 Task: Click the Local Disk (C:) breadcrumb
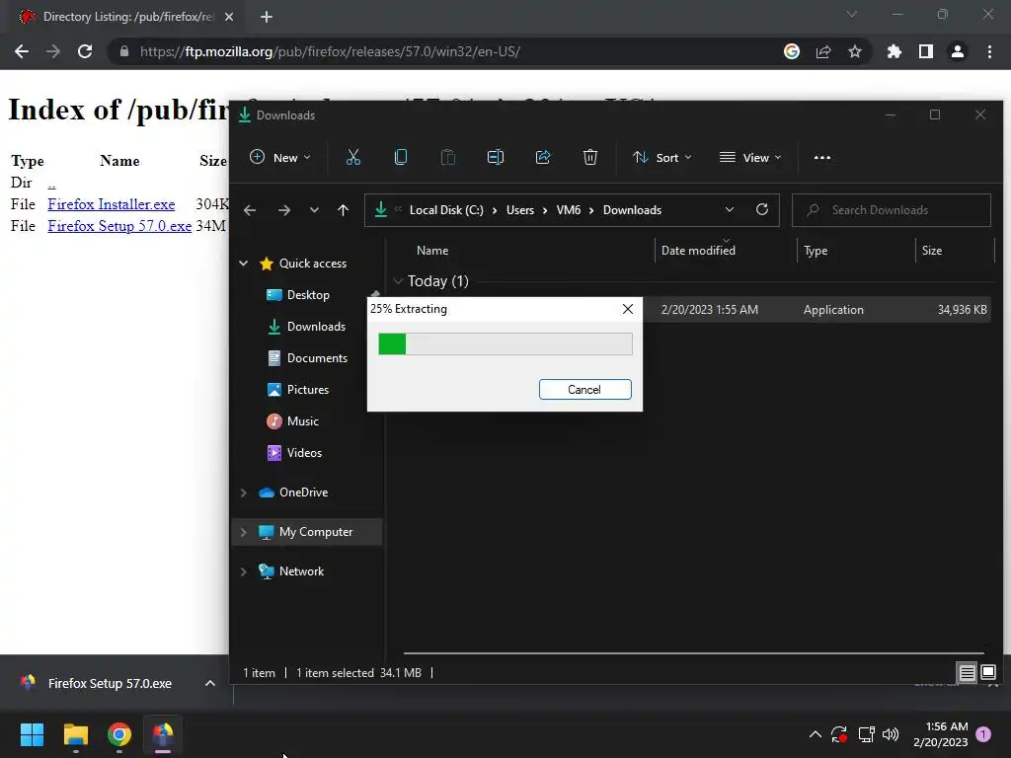click(x=446, y=210)
